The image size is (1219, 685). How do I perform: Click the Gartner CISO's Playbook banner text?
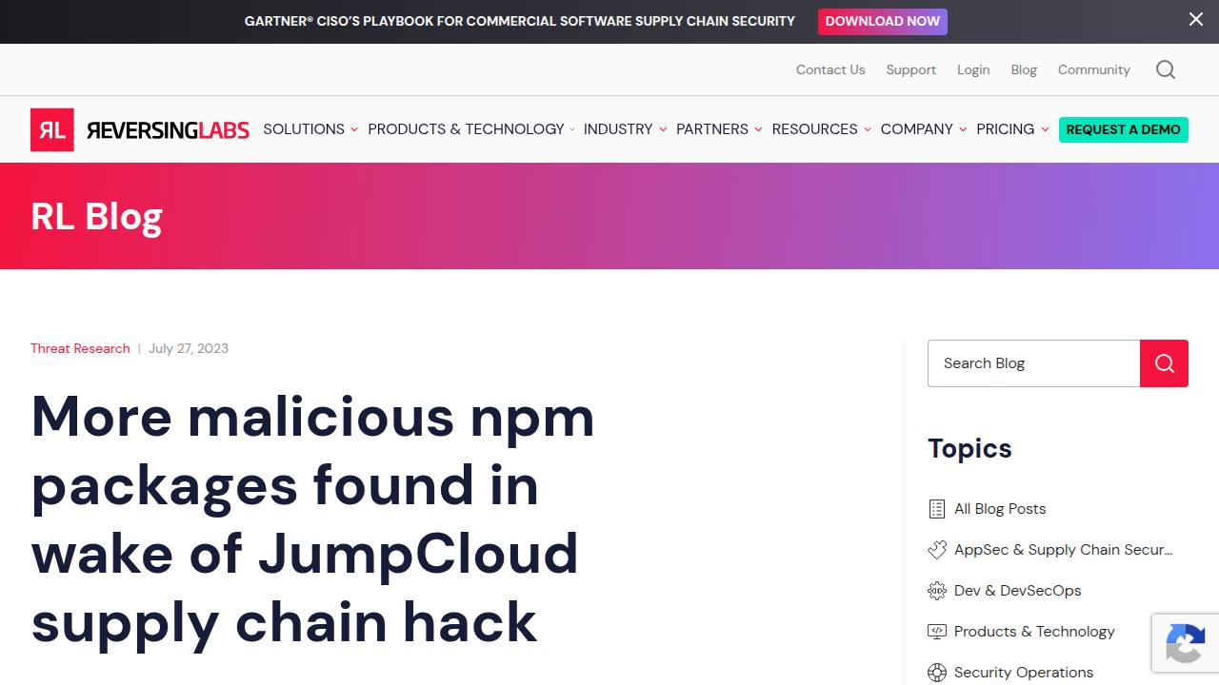pyautogui.click(x=520, y=21)
